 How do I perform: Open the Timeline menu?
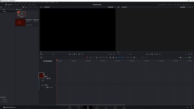[x=19, y=2]
